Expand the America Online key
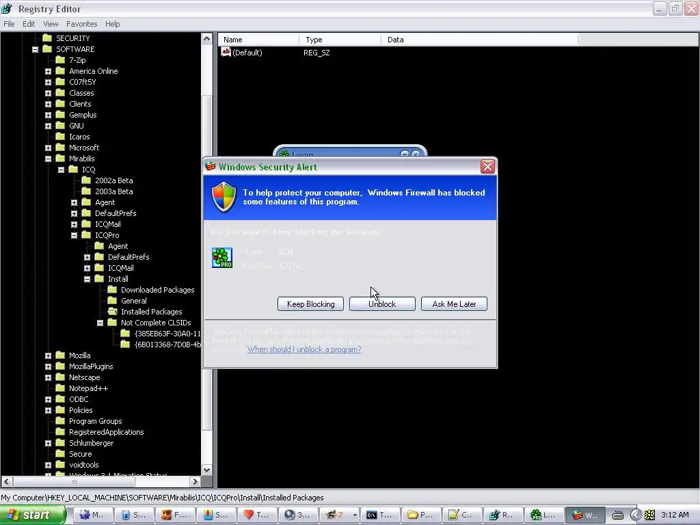The height and width of the screenshot is (525, 700). pos(49,71)
